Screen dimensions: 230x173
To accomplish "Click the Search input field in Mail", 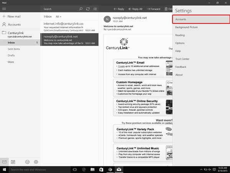I will [59, 8].
